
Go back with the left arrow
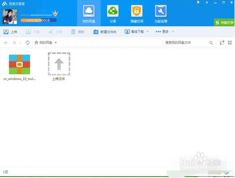[6, 43]
